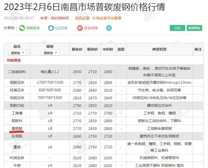
Task: Open the 价格走势尽在掌握 link
Action: [107, 18]
